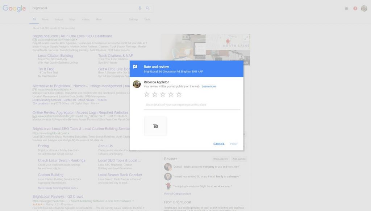
Task: Switch to the Maps tab
Action: [x=72, y=20]
